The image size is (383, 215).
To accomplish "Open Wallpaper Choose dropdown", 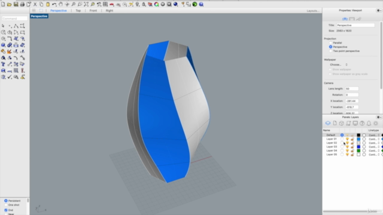I will point(339,64).
